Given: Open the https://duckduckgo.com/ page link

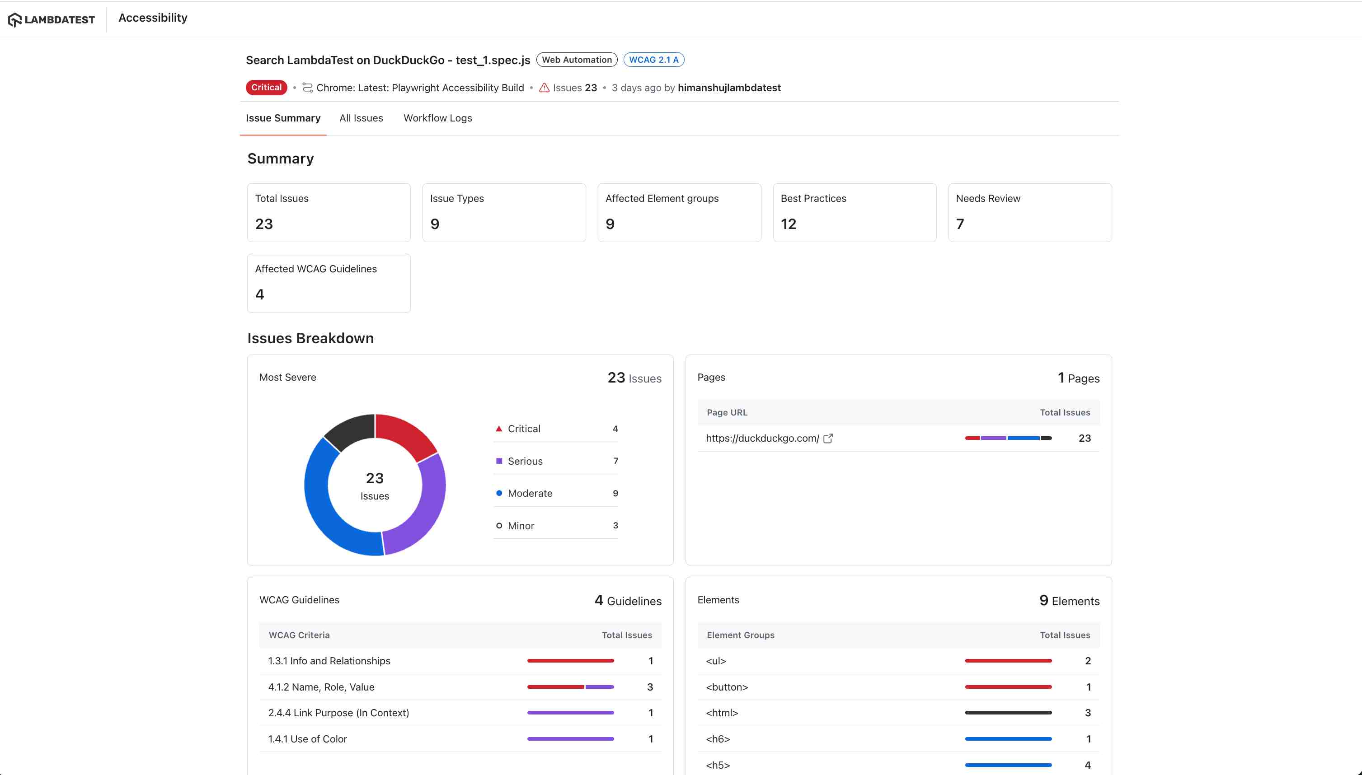Looking at the screenshot, I should click(x=762, y=439).
